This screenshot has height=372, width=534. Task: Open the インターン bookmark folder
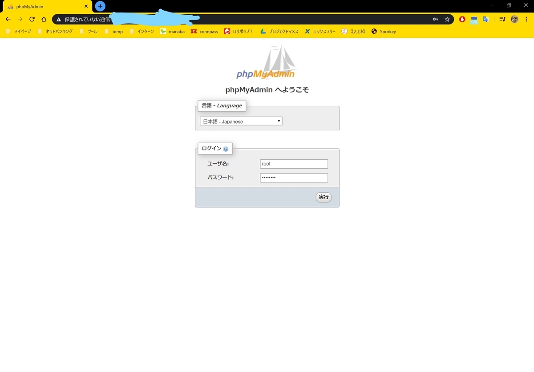[142, 32]
